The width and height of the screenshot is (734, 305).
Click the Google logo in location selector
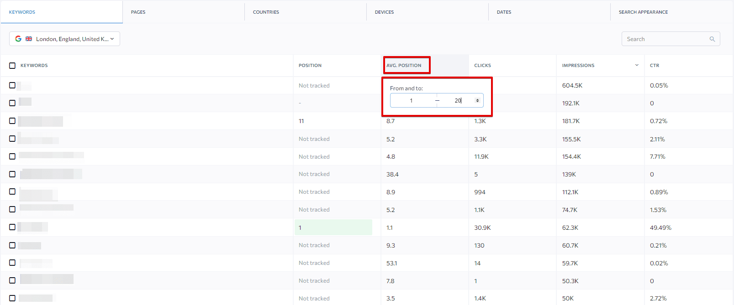coord(18,39)
